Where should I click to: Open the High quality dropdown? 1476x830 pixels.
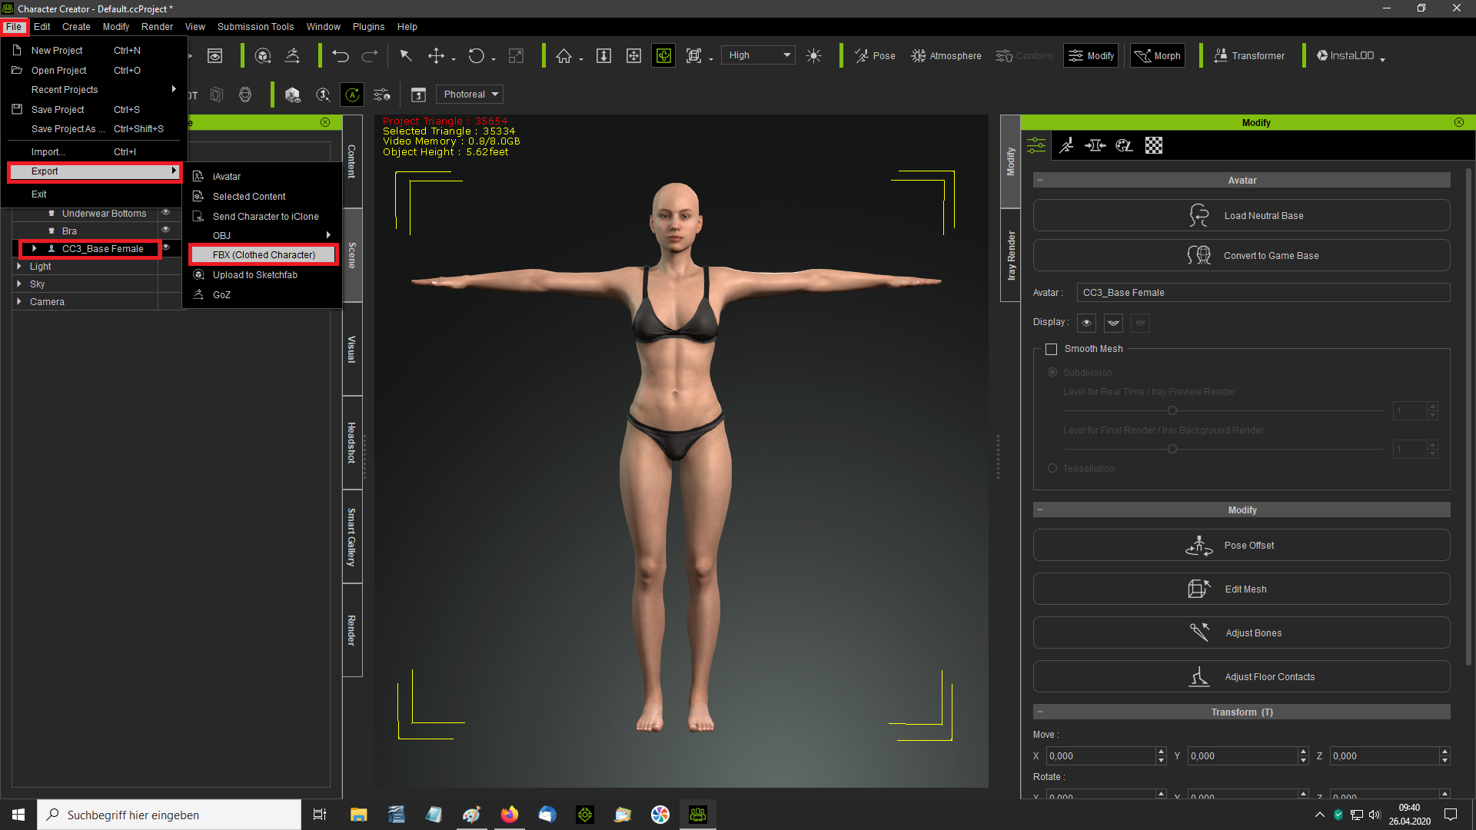coord(758,55)
